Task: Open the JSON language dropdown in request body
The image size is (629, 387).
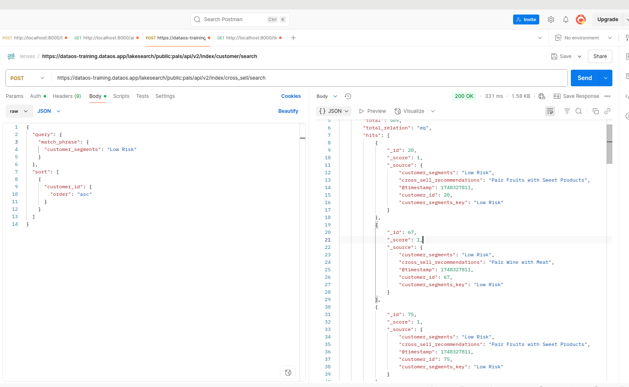Action: pos(49,111)
